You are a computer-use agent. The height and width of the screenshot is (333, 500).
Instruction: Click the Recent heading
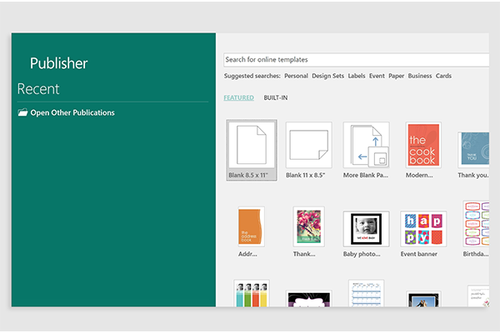[38, 89]
